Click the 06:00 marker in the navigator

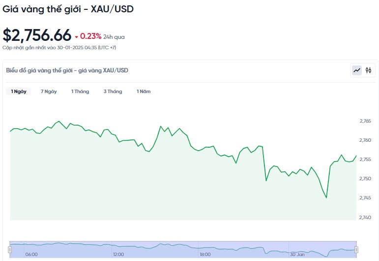[31, 255]
